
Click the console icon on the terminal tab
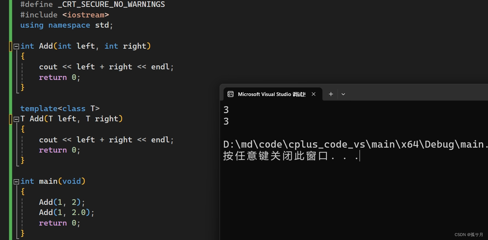coord(231,94)
